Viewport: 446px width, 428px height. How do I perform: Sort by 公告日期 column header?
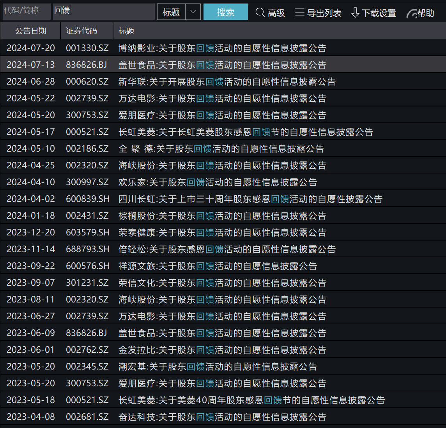click(30, 31)
